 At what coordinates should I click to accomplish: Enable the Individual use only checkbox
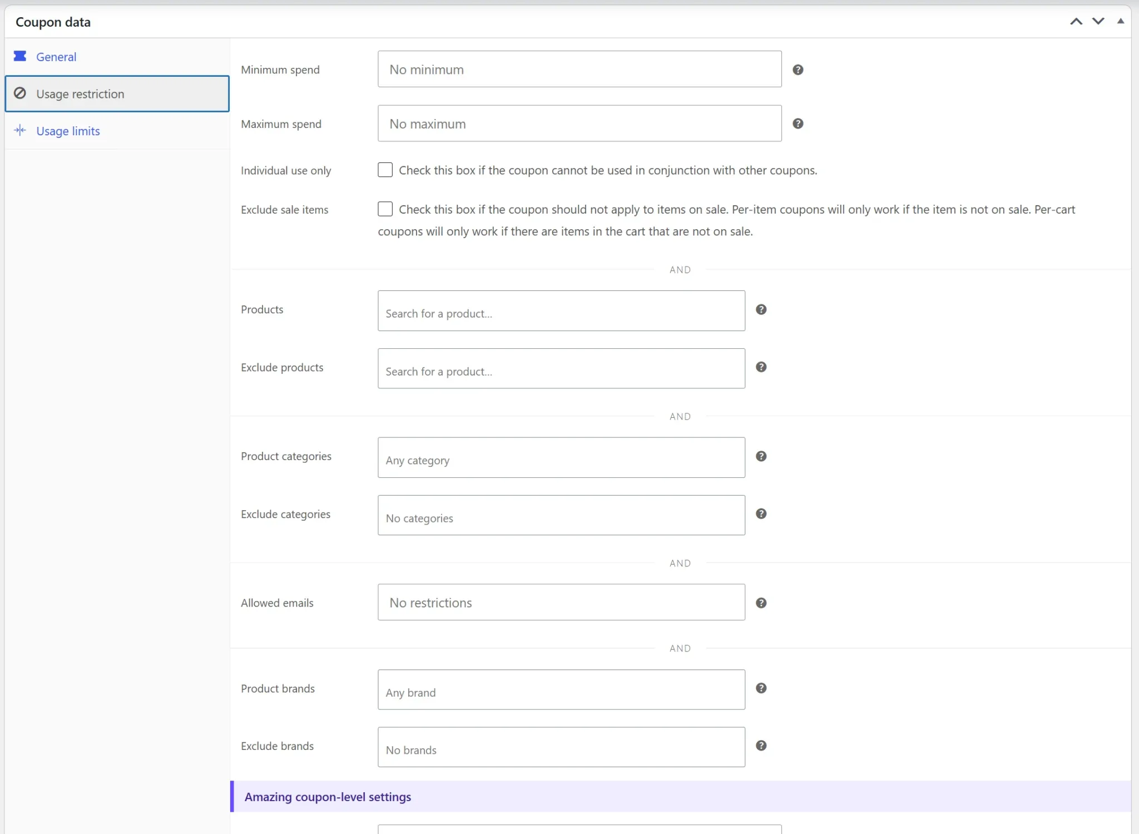pyautogui.click(x=385, y=170)
